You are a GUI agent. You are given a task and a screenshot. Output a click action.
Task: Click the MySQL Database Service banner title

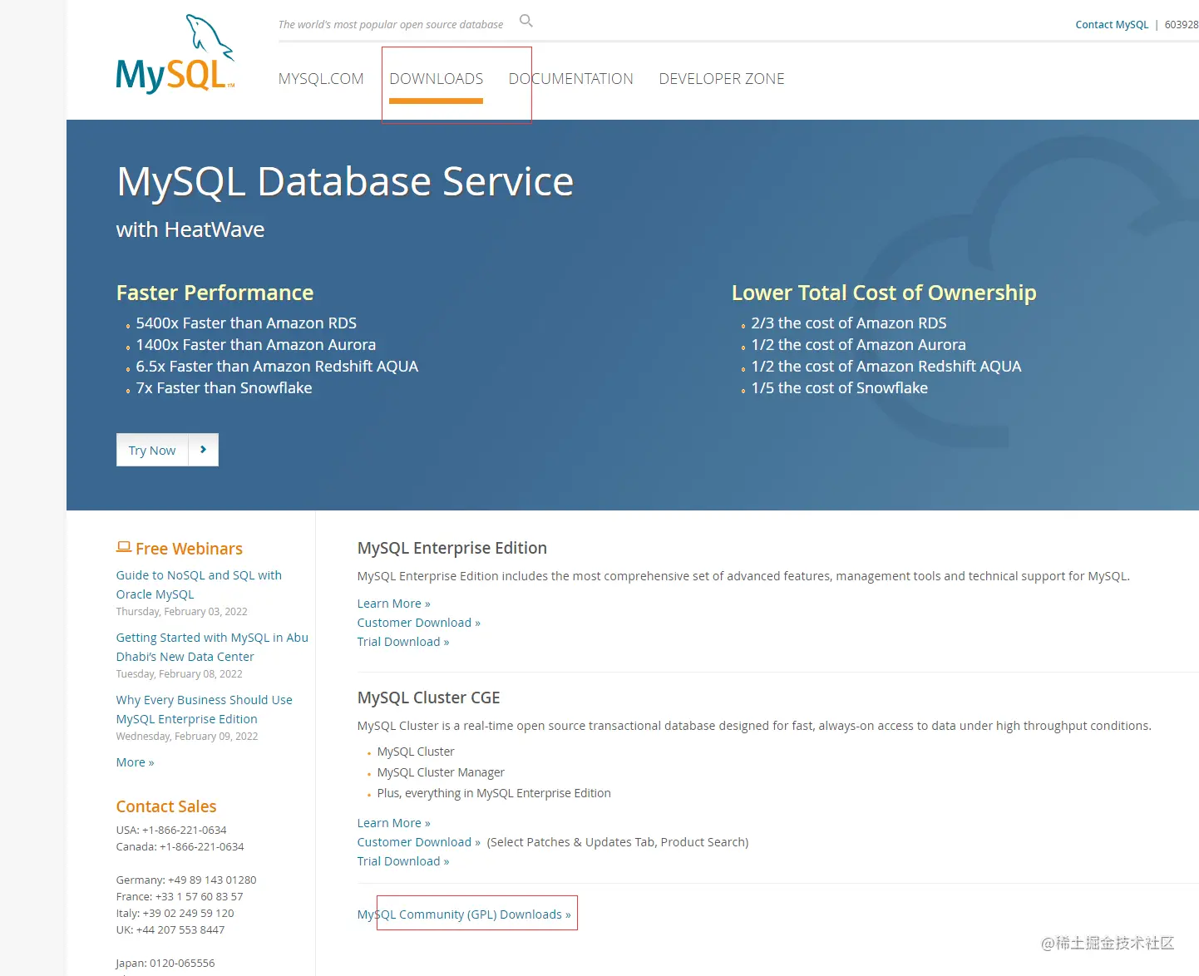(345, 182)
